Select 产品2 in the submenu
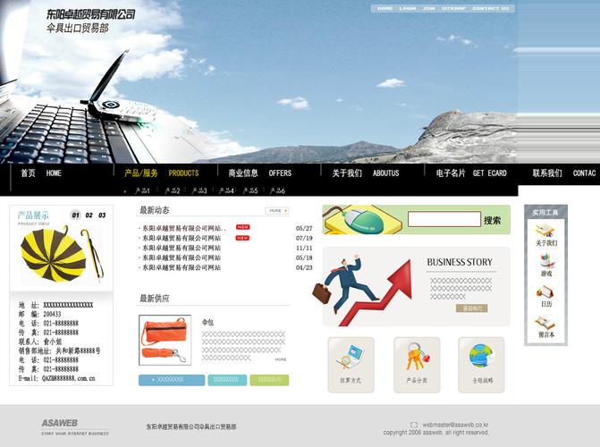 tap(172, 190)
